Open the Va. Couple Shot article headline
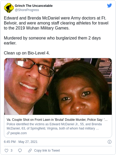 (57, 120)
